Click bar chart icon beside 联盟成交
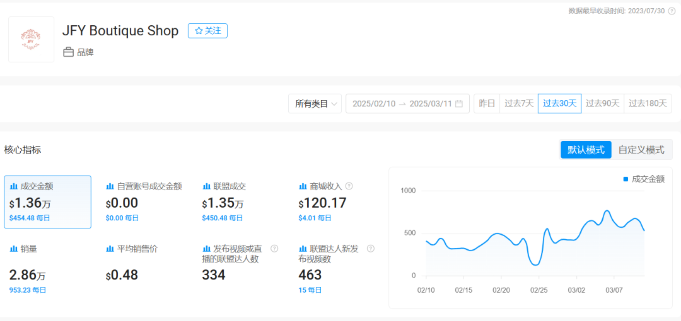681x321 pixels. [x=207, y=186]
